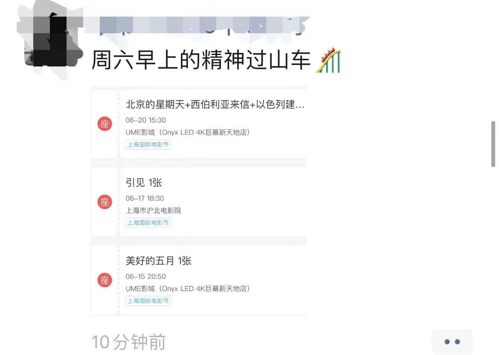Click the 10分钟前 timestamp
Image resolution: width=499 pixels, height=355 pixels.
[x=128, y=342]
